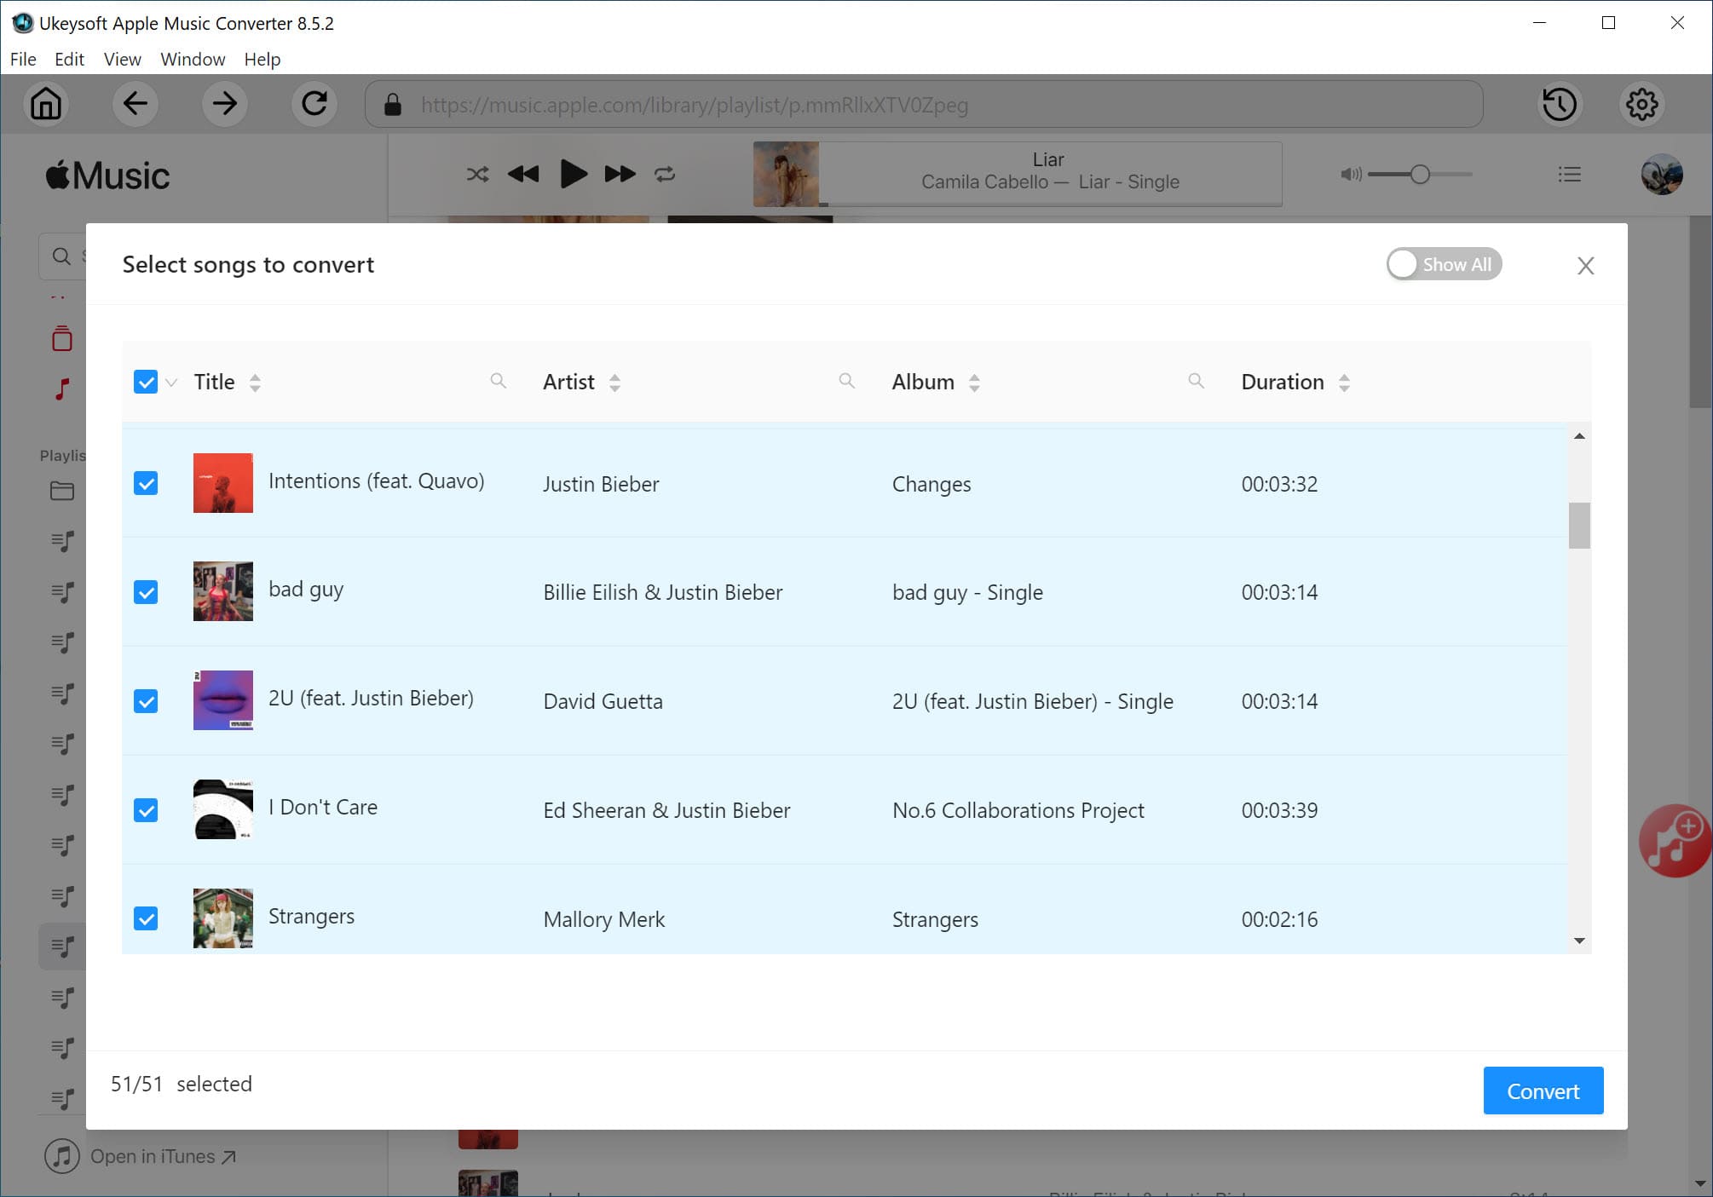Viewport: 1713px width, 1197px height.
Task: Click the Album column header label
Action: point(923,382)
